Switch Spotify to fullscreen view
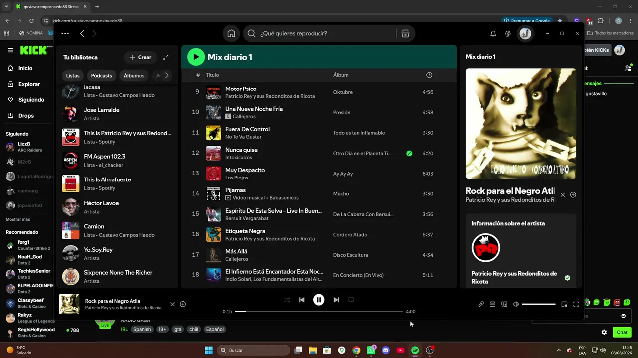Viewport: 638px width, 358px height. coord(576,304)
